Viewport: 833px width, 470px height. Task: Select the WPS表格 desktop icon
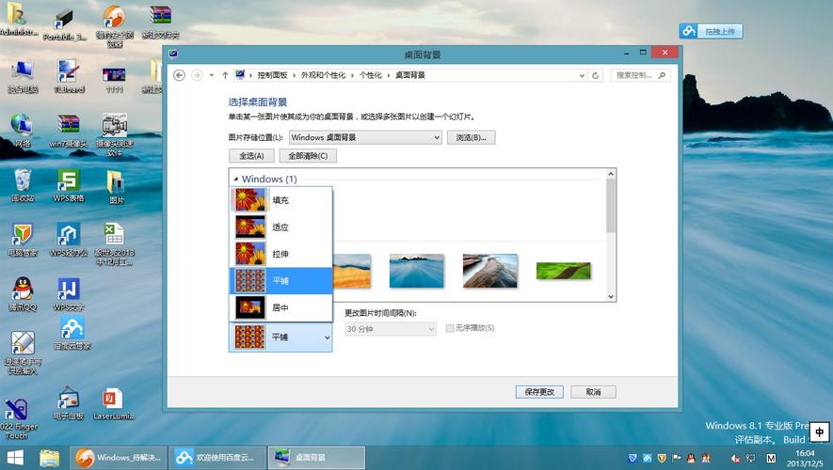(69, 186)
